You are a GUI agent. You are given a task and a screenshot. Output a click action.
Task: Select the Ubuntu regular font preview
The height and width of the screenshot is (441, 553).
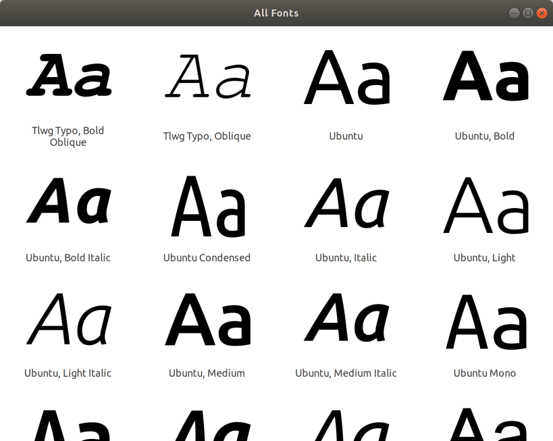346,77
